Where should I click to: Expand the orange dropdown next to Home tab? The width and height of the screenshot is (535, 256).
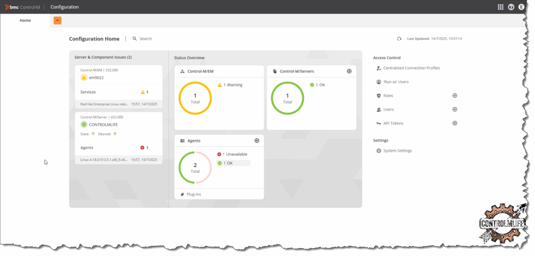tap(57, 20)
